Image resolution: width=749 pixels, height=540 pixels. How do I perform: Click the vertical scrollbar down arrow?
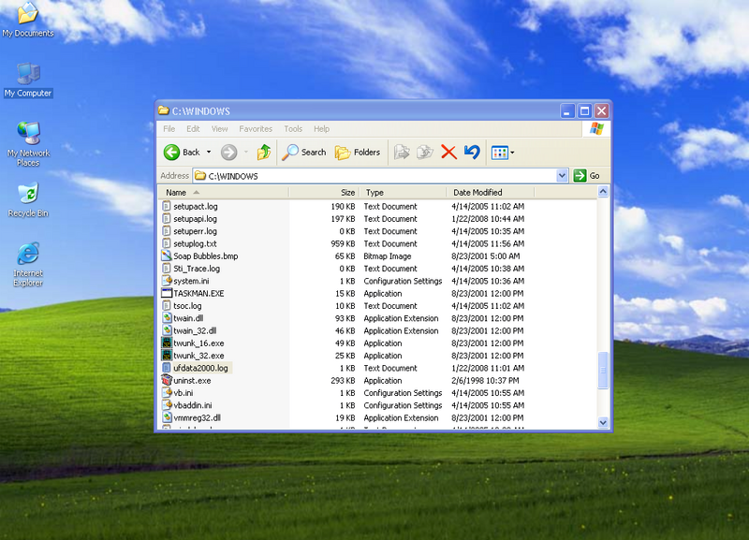pyautogui.click(x=604, y=421)
